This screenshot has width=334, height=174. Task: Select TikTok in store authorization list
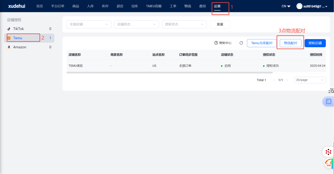[x=18, y=29]
